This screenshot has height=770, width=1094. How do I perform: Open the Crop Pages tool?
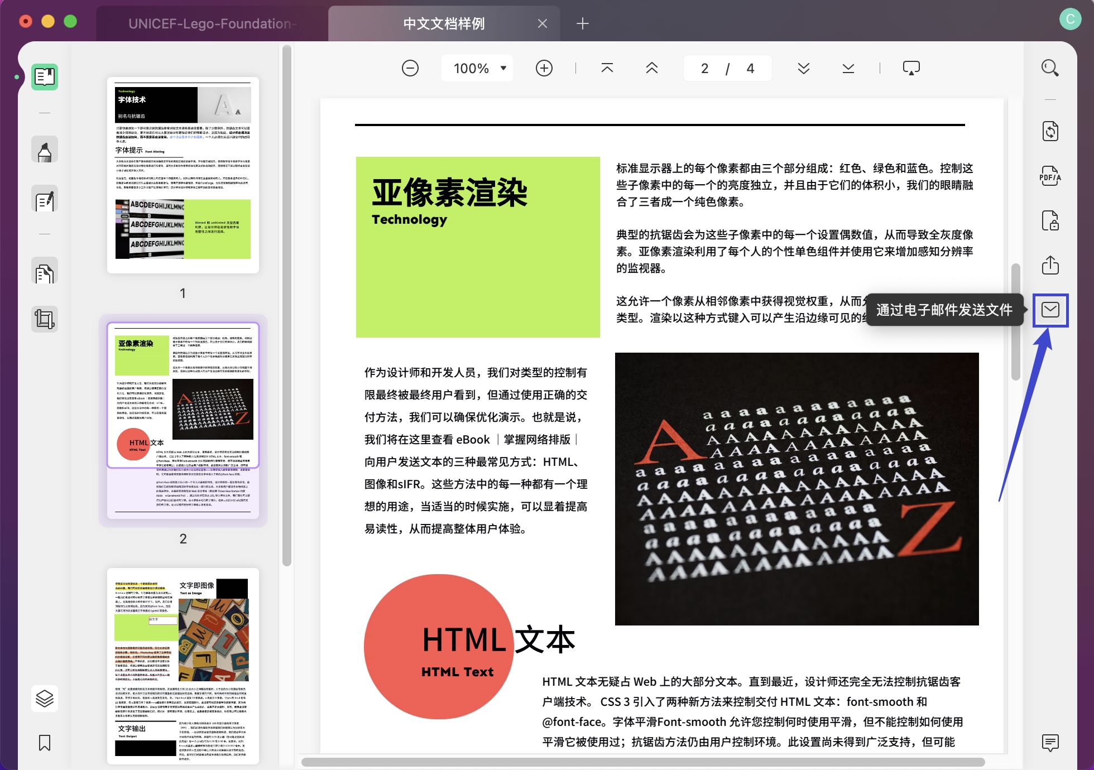point(45,319)
